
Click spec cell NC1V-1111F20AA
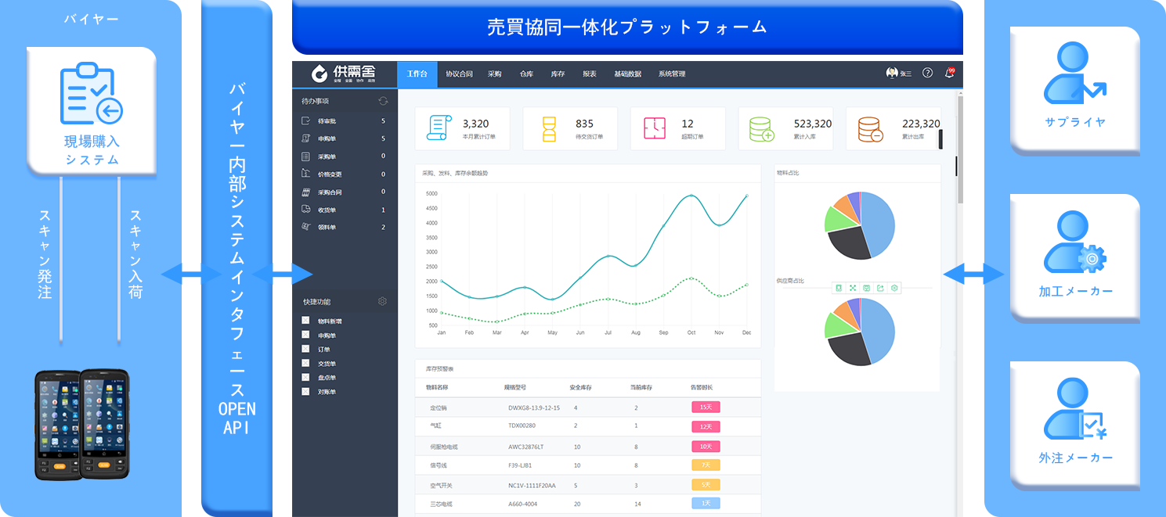[x=532, y=485]
